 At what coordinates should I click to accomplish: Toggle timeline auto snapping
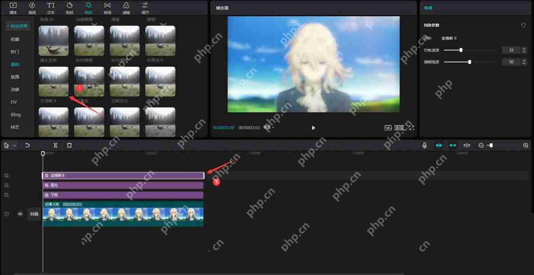pos(453,145)
